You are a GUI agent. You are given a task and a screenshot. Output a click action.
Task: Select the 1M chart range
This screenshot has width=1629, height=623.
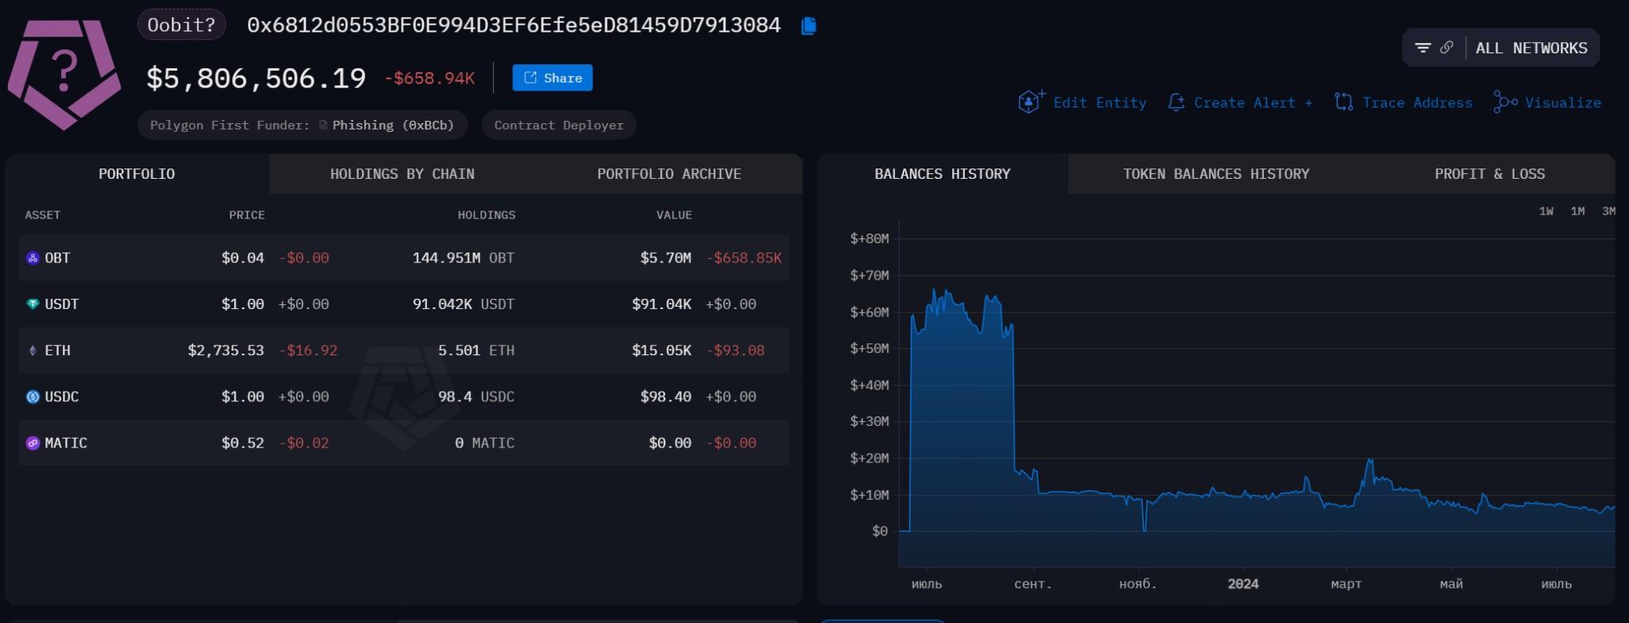point(1578,211)
